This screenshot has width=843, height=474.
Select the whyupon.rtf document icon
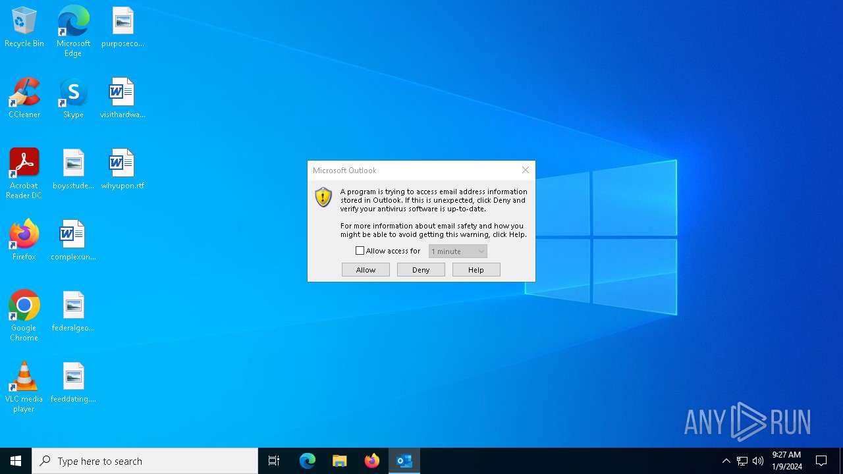pos(122,170)
